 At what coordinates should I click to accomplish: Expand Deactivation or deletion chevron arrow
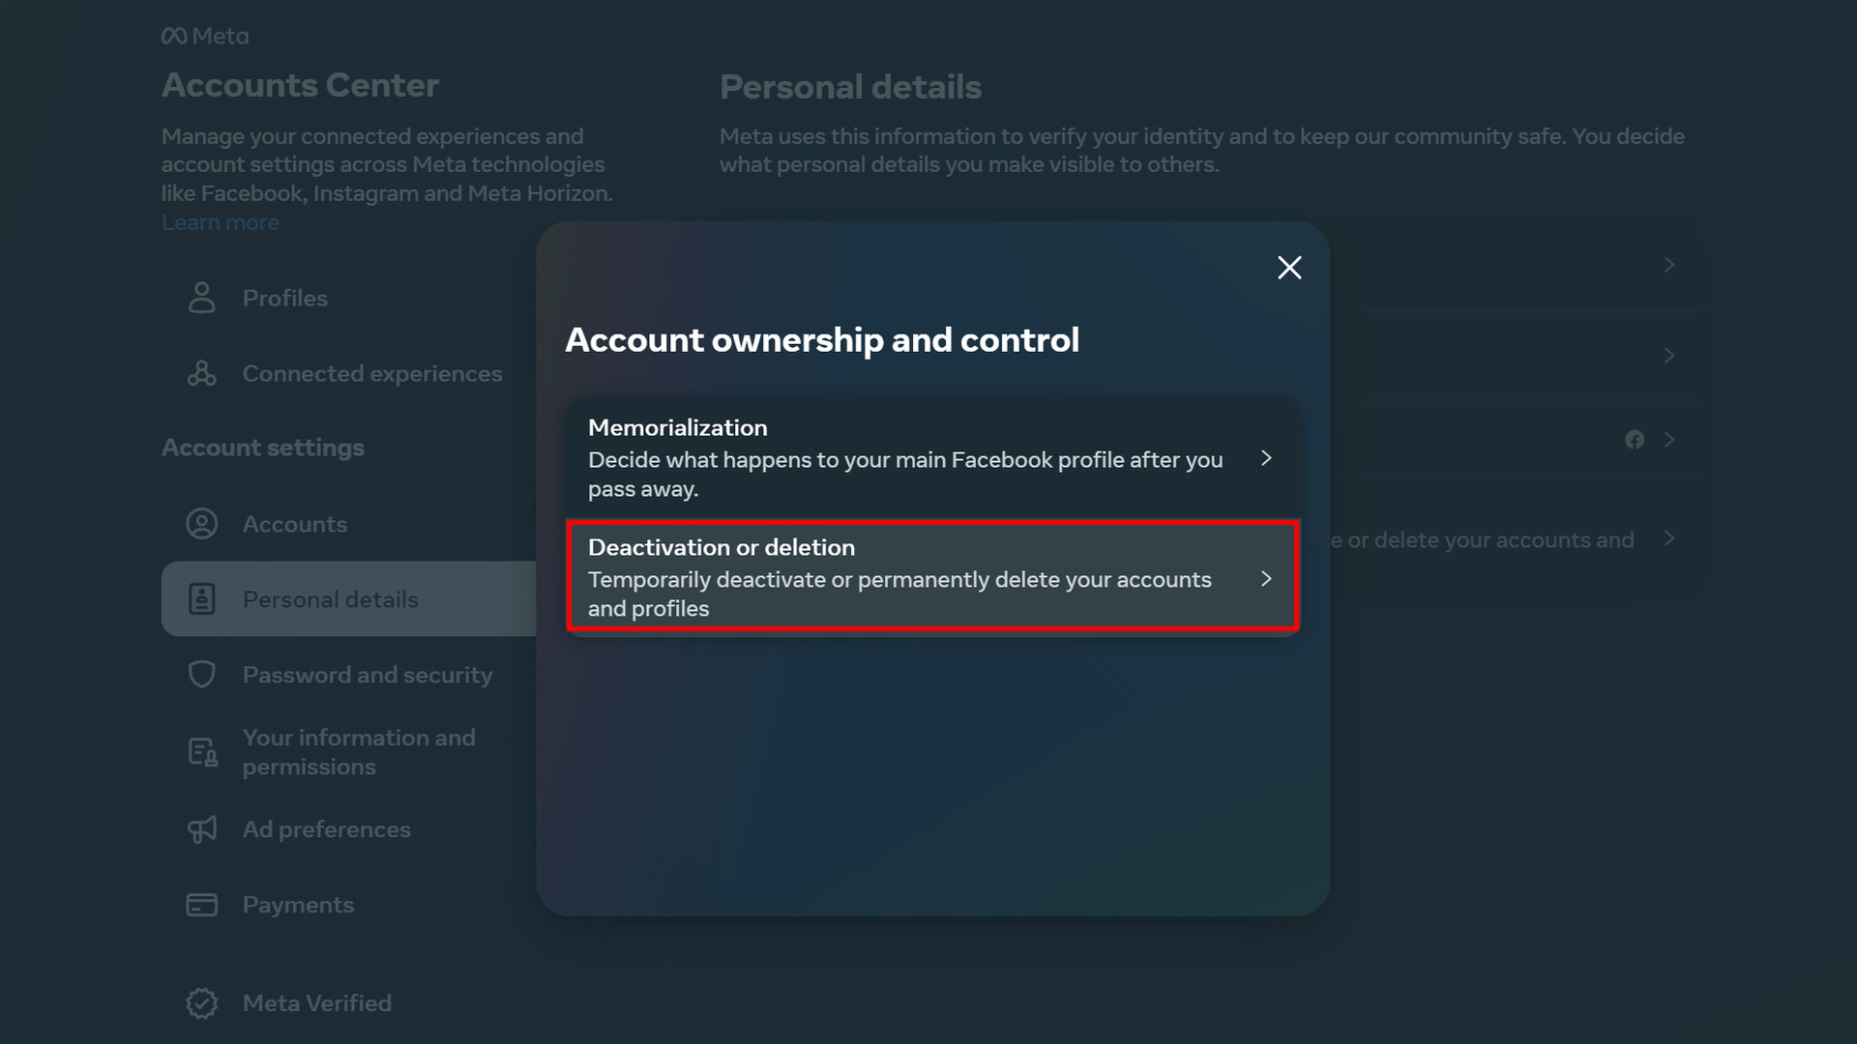1266,578
